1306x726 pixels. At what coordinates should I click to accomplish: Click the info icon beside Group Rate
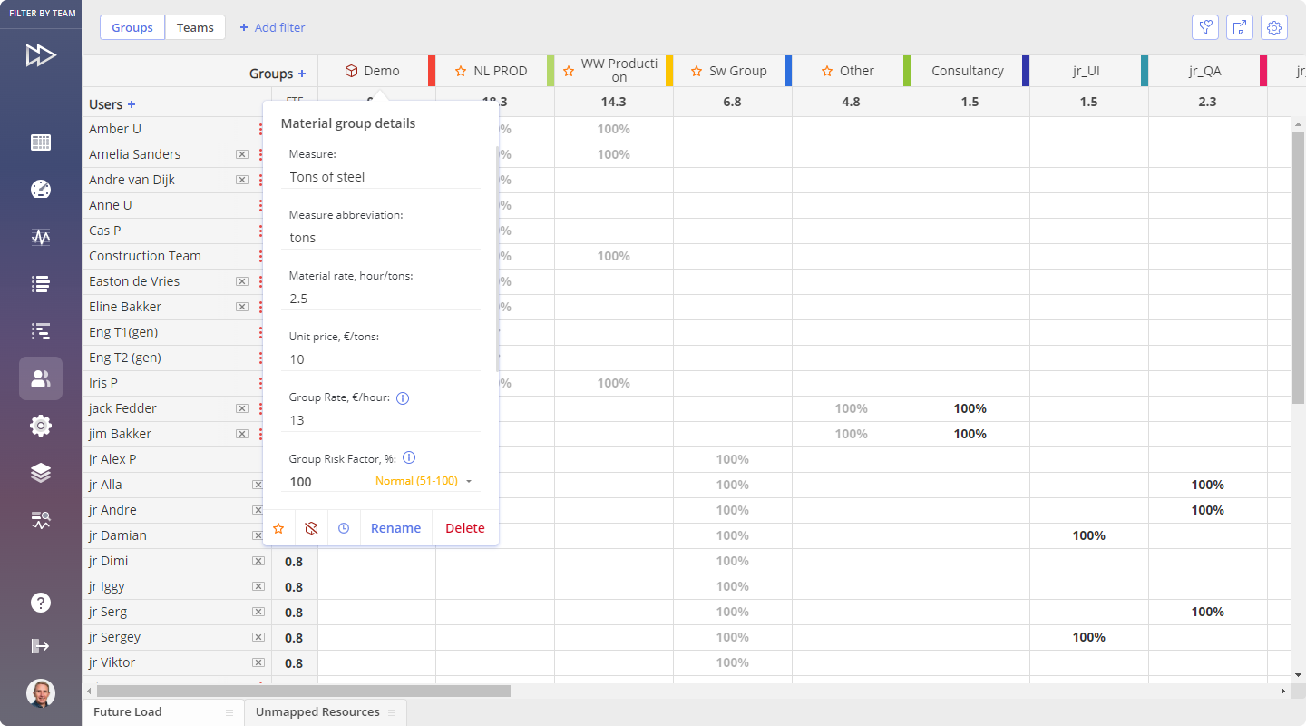pyautogui.click(x=403, y=397)
